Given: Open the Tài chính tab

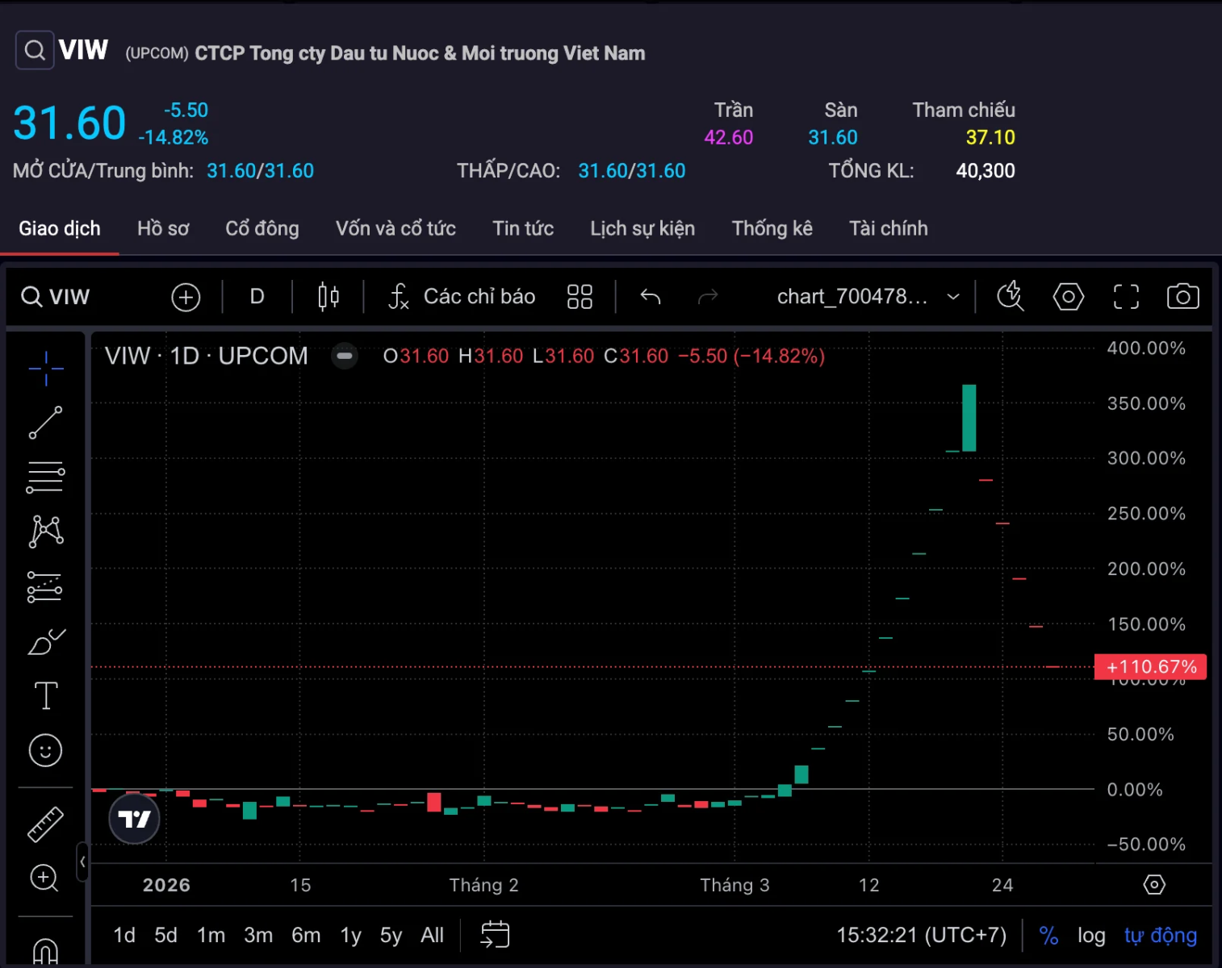Looking at the screenshot, I should [x=889, y=229].
